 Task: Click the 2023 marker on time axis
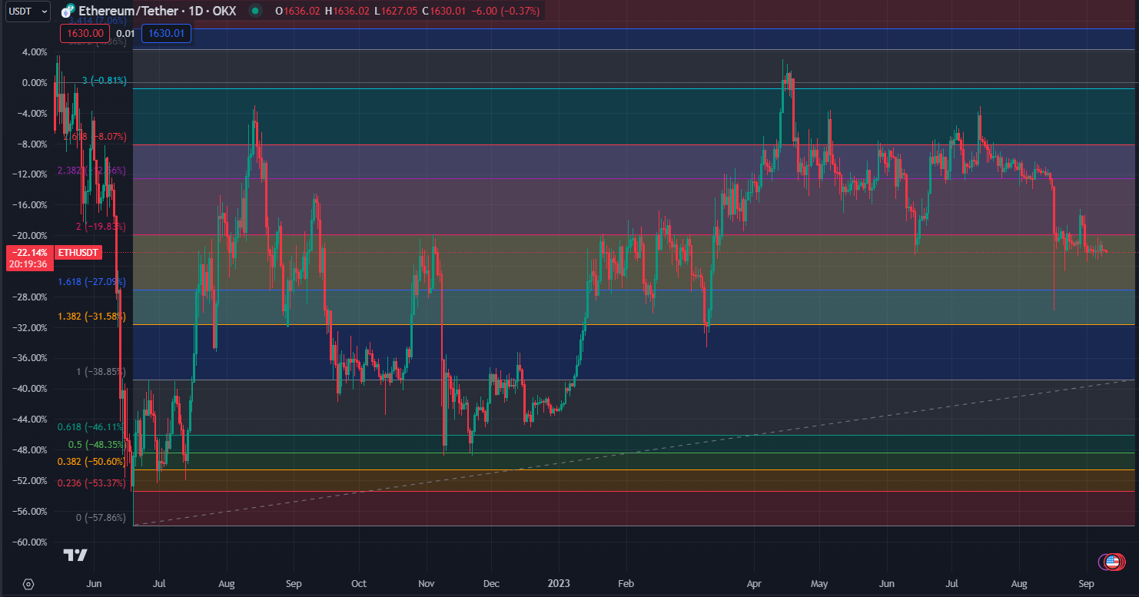[559, 584]
